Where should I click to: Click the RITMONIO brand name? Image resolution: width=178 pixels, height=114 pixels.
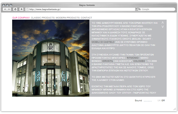click(133, 58)
